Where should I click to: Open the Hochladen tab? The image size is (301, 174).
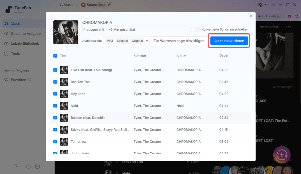(268, 27)
